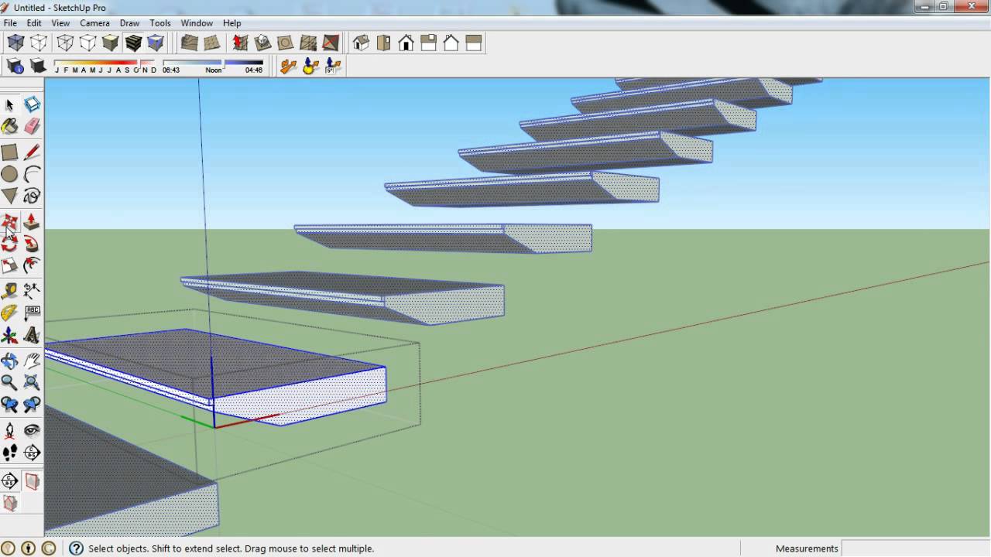
Task: Open the Instructor help icon in status bar
Action: [76, 548]
